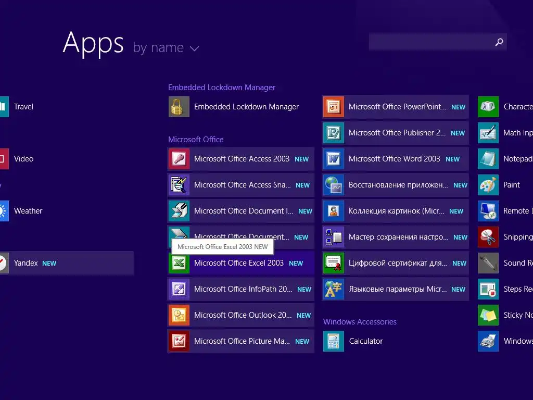Launch the Snipping Tool scissors icon

(x=488, y=237)
